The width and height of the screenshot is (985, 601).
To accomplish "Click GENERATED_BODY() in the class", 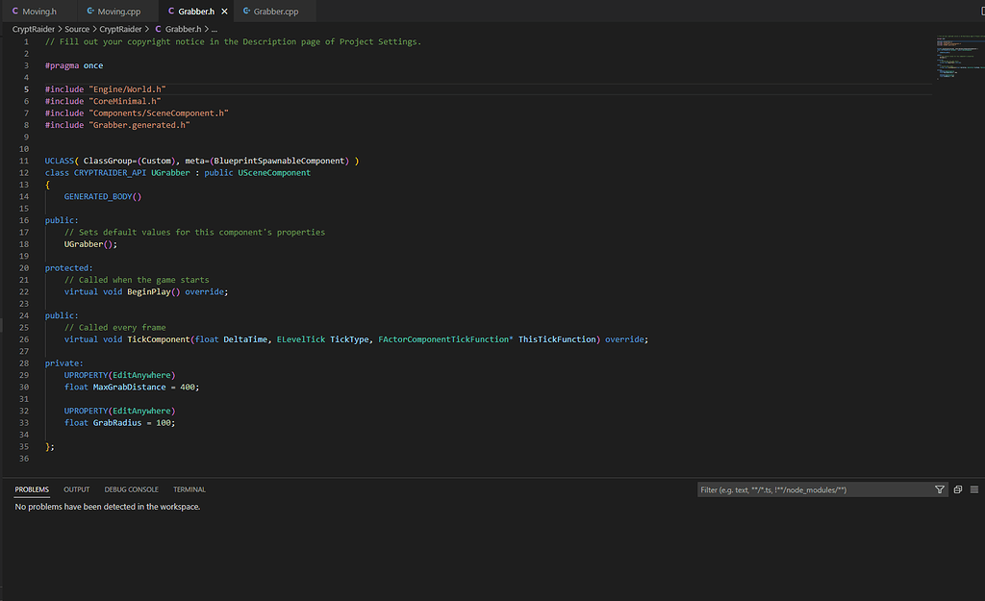I will (103, 196).
